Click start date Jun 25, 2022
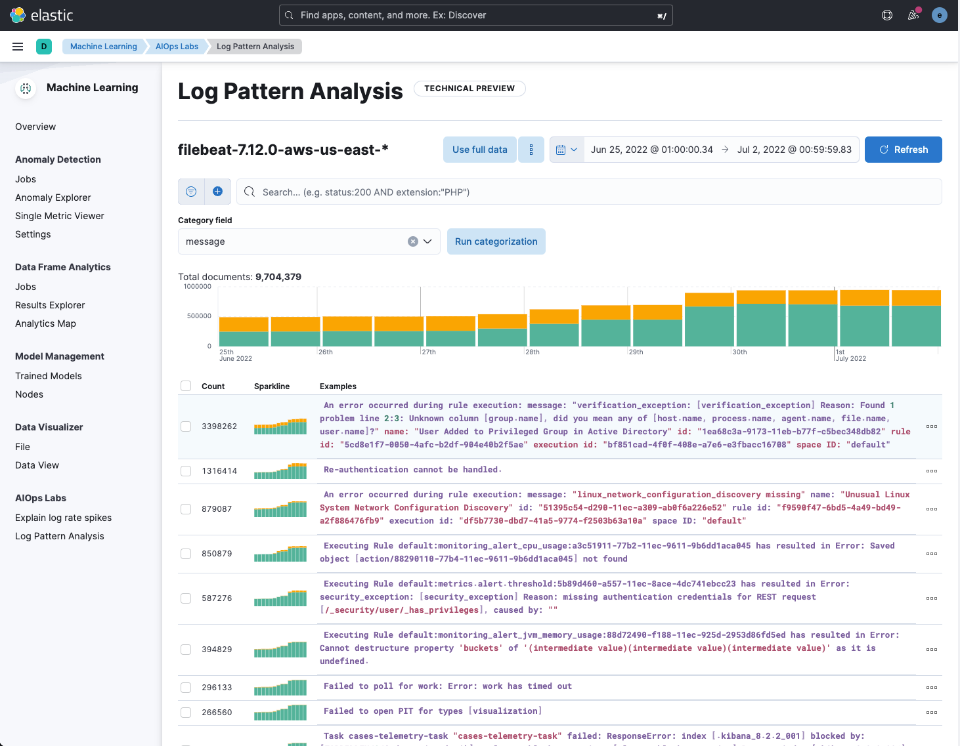The width and height of the screenshot is (960, 746). (x=651, y=150)
